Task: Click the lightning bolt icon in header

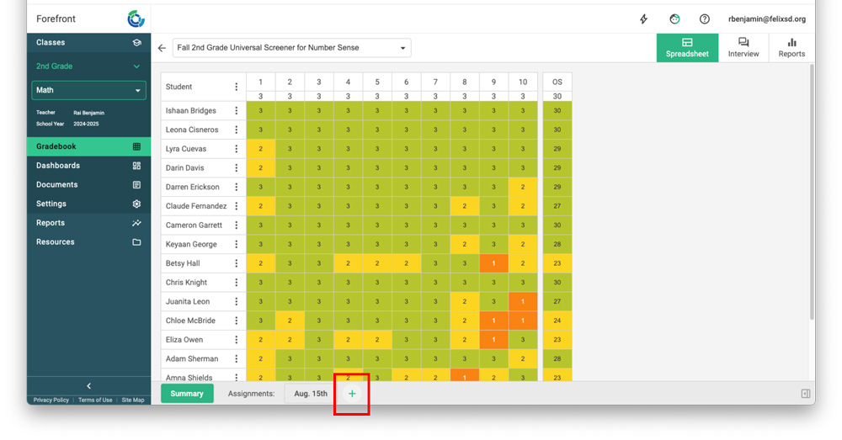Action: [644, 19]
